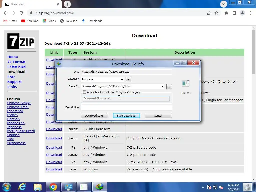Click the file type icon above 1.46 MB
Screen dimensions: 256x192
point(185,83)
